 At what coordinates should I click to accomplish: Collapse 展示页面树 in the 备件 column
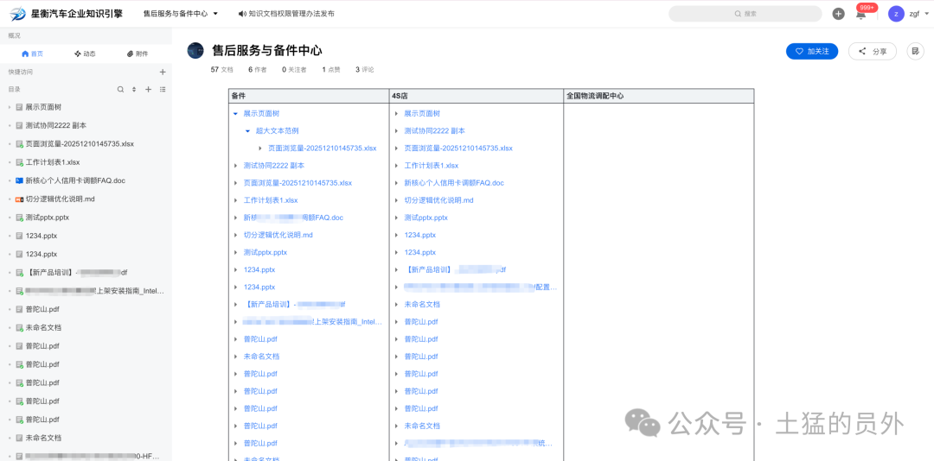[x=236, y=114]
